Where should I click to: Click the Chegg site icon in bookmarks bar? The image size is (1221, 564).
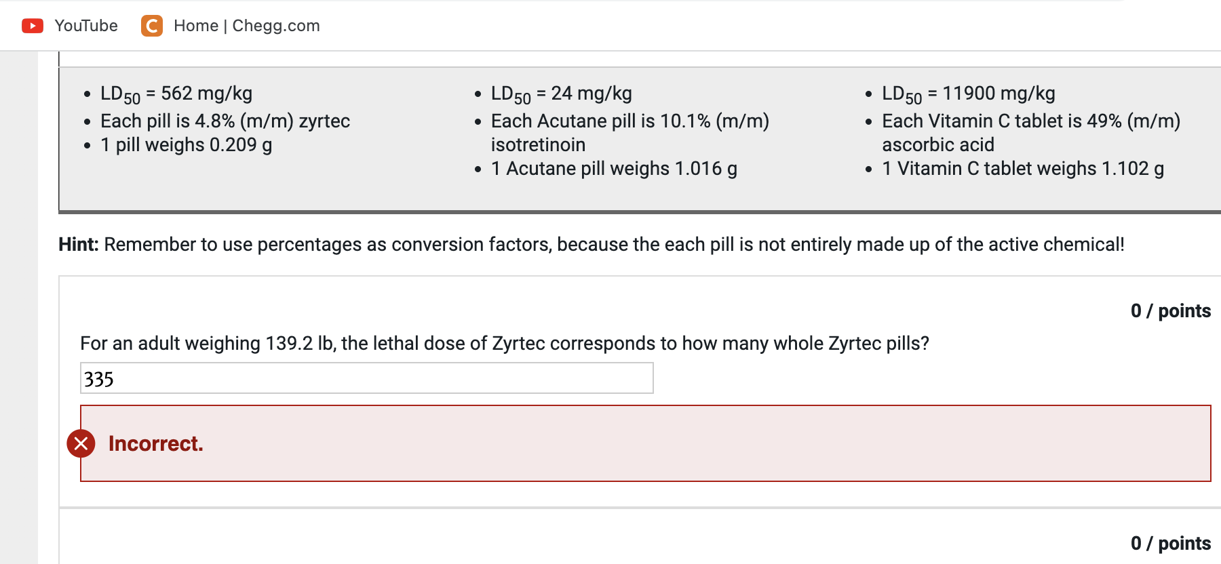coord(151,26)
